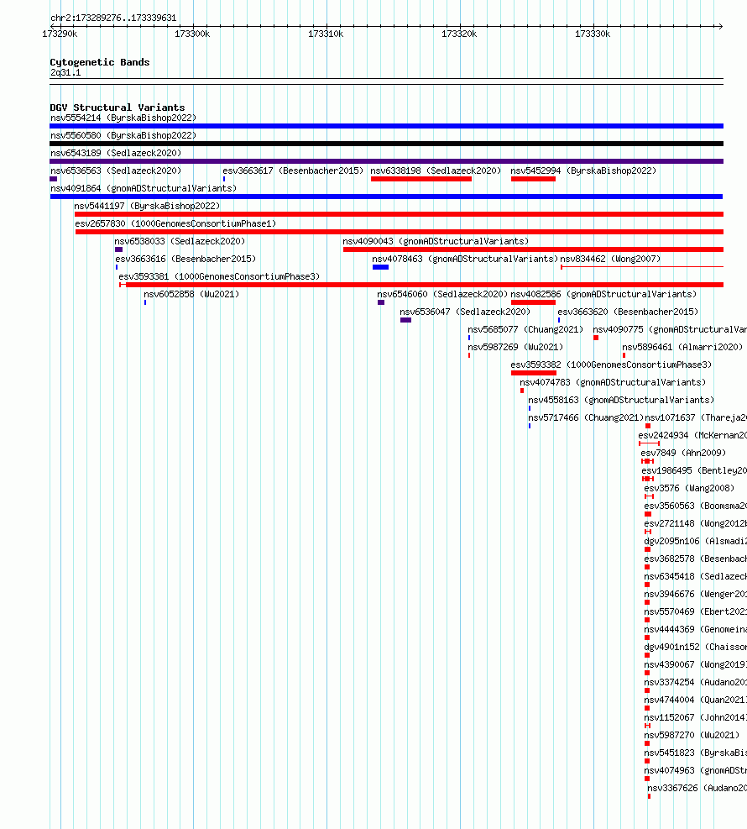
Task: Open nsv4090775 variant label
Action: click(x=670, y=329)
